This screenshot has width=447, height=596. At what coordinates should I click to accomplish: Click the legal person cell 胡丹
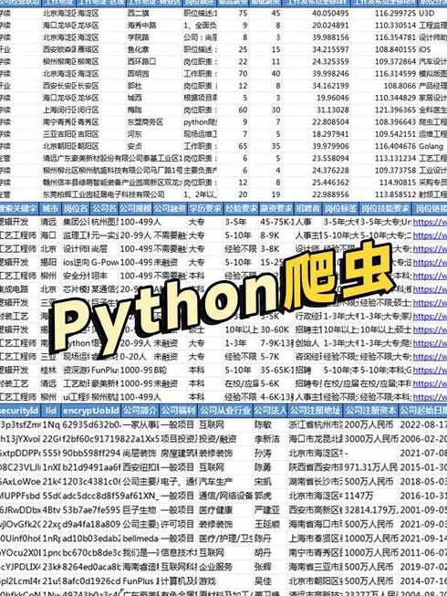263,553
